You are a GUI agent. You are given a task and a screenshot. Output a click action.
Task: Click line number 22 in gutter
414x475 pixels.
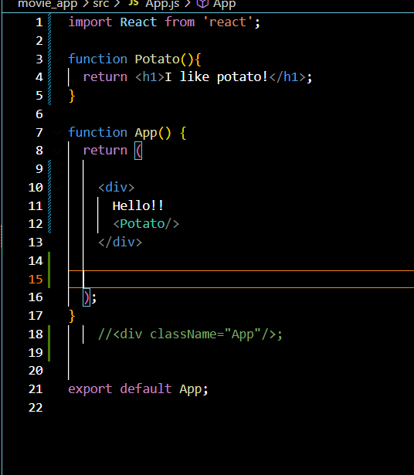(36, 408)
